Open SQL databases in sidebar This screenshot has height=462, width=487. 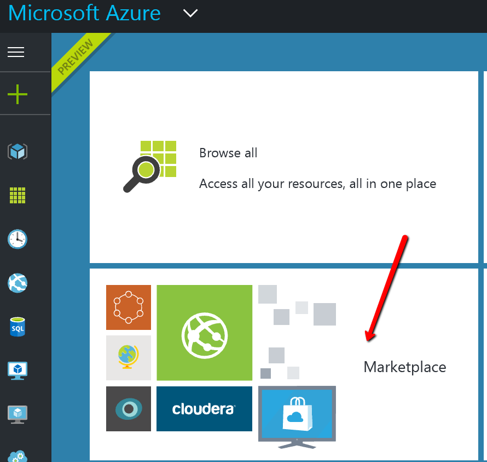(18, 327)
